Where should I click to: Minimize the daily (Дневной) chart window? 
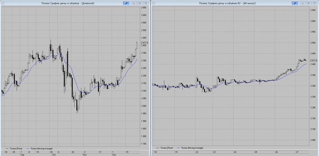[x=134, y=3]
